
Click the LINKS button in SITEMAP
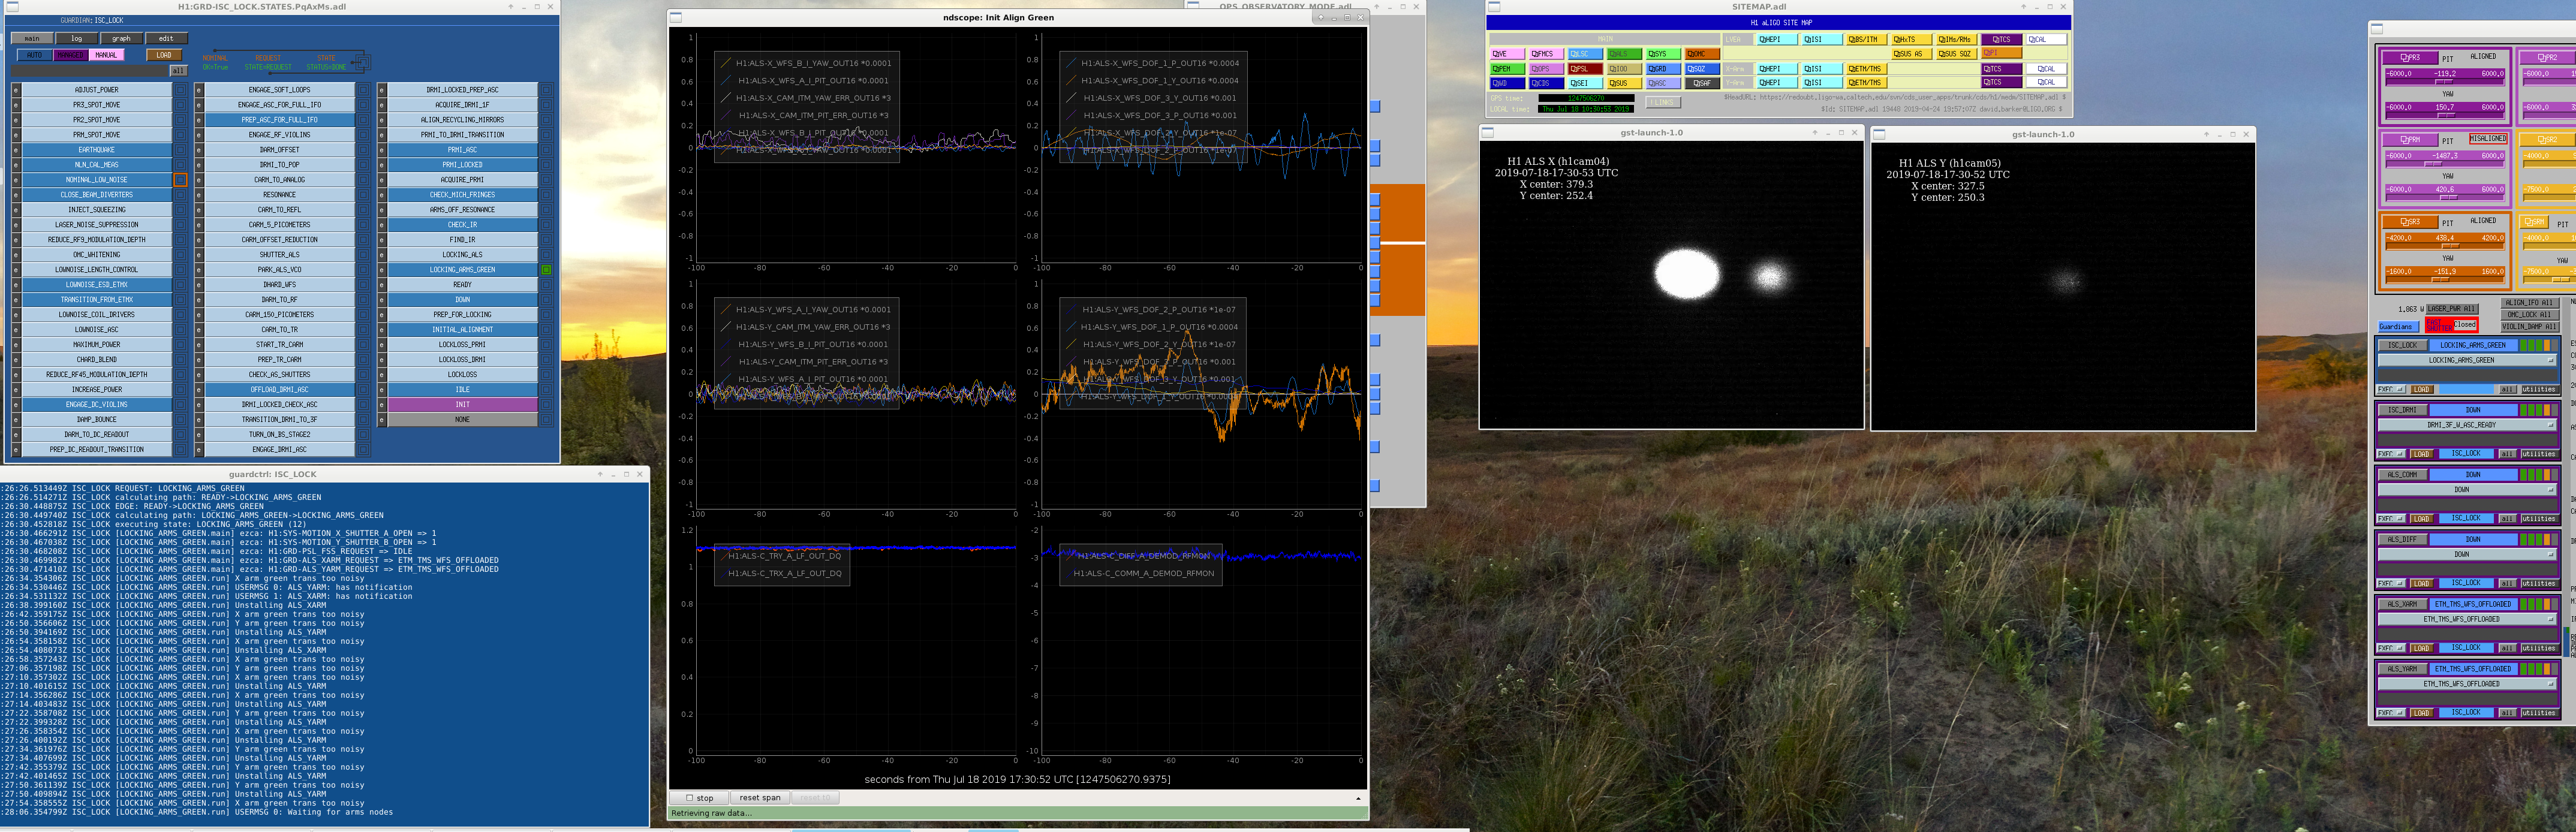[x=1663, y=102]
